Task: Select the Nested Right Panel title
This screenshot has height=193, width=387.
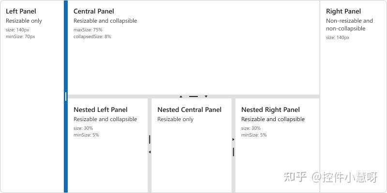Action: coord(270,110)
